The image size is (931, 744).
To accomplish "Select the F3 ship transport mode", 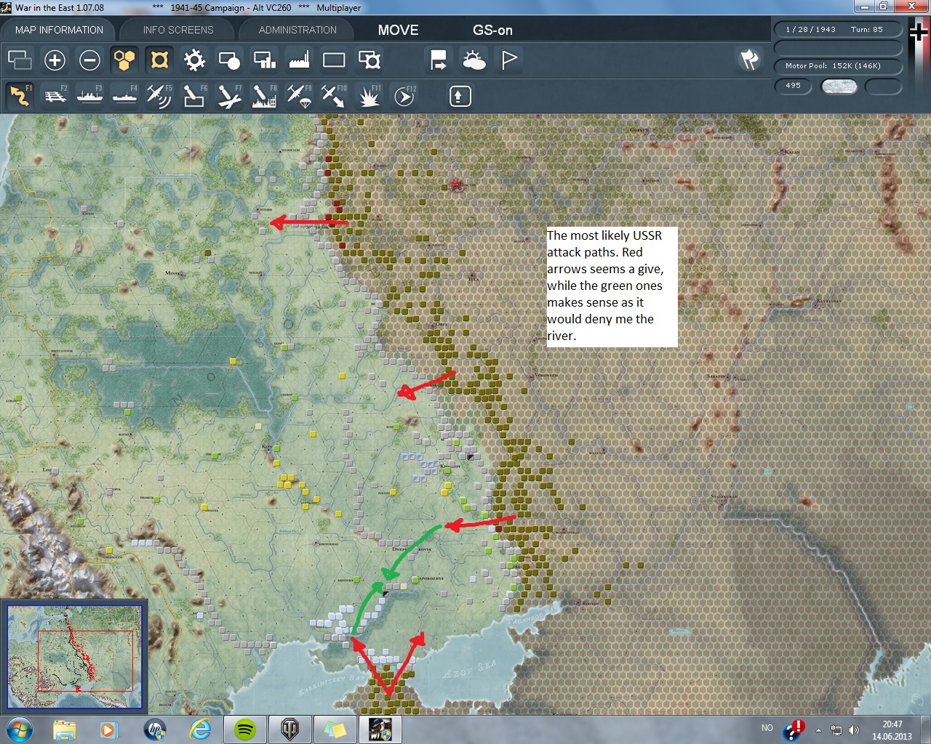I will click(89, 95).
